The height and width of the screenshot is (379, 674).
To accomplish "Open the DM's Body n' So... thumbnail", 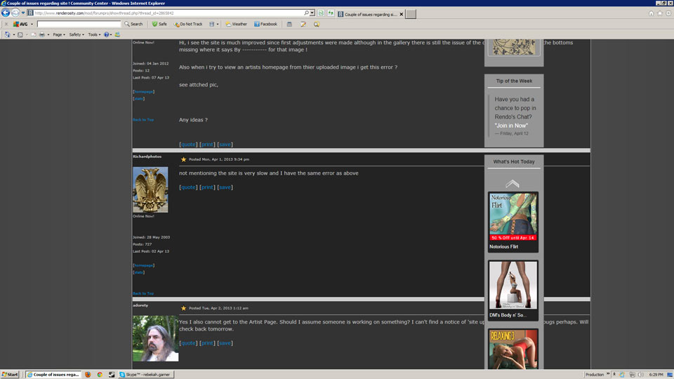I will pyautogui.click(x=513, y=284).
